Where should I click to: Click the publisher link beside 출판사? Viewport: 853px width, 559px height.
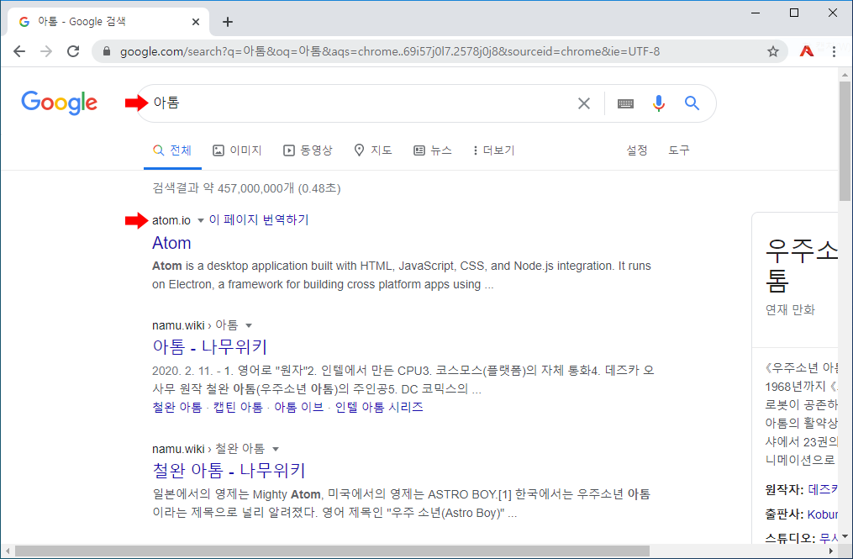click(823, 514)
